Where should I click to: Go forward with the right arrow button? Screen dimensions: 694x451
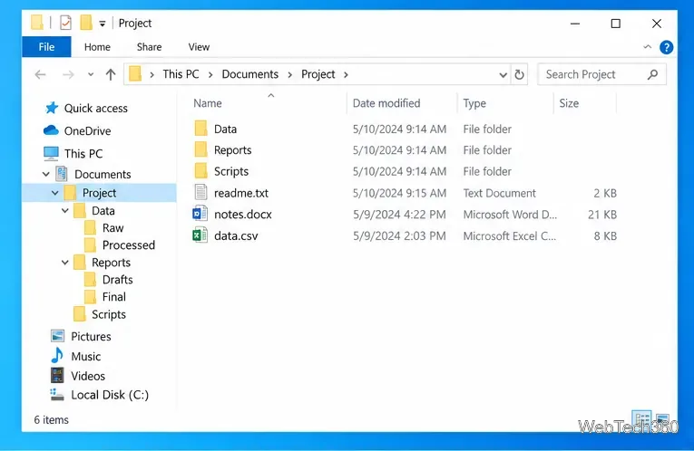click(68, 74)
